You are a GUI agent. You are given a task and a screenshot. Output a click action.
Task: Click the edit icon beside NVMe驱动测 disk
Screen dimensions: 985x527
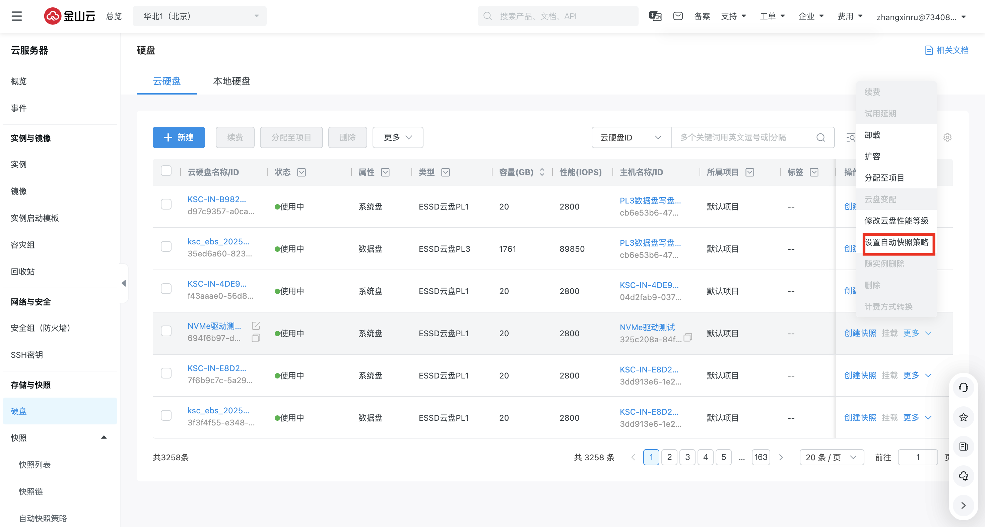tap(256, 326)
